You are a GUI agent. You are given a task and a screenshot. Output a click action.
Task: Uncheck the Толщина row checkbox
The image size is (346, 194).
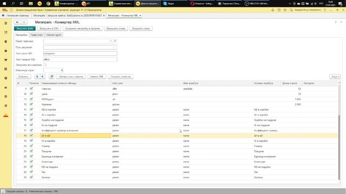click(31, 151)
